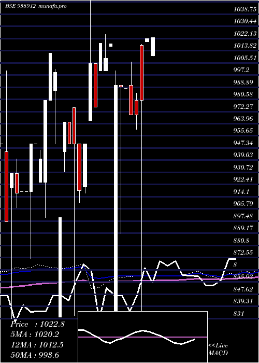
Task: Click the 1022.13 price axis label
Action: pos(245,34)
